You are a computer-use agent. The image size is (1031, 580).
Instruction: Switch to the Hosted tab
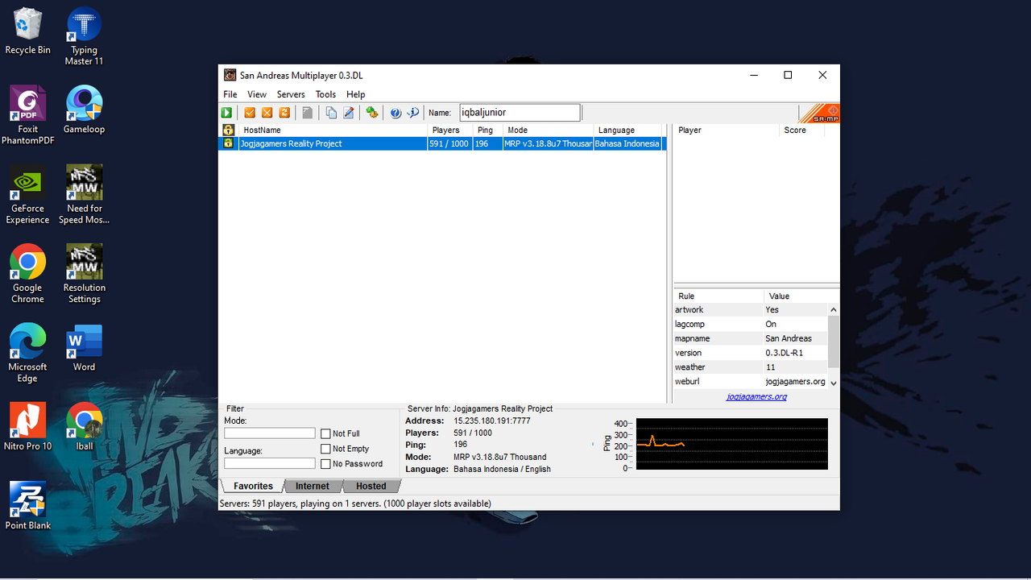tap(371, 486)
